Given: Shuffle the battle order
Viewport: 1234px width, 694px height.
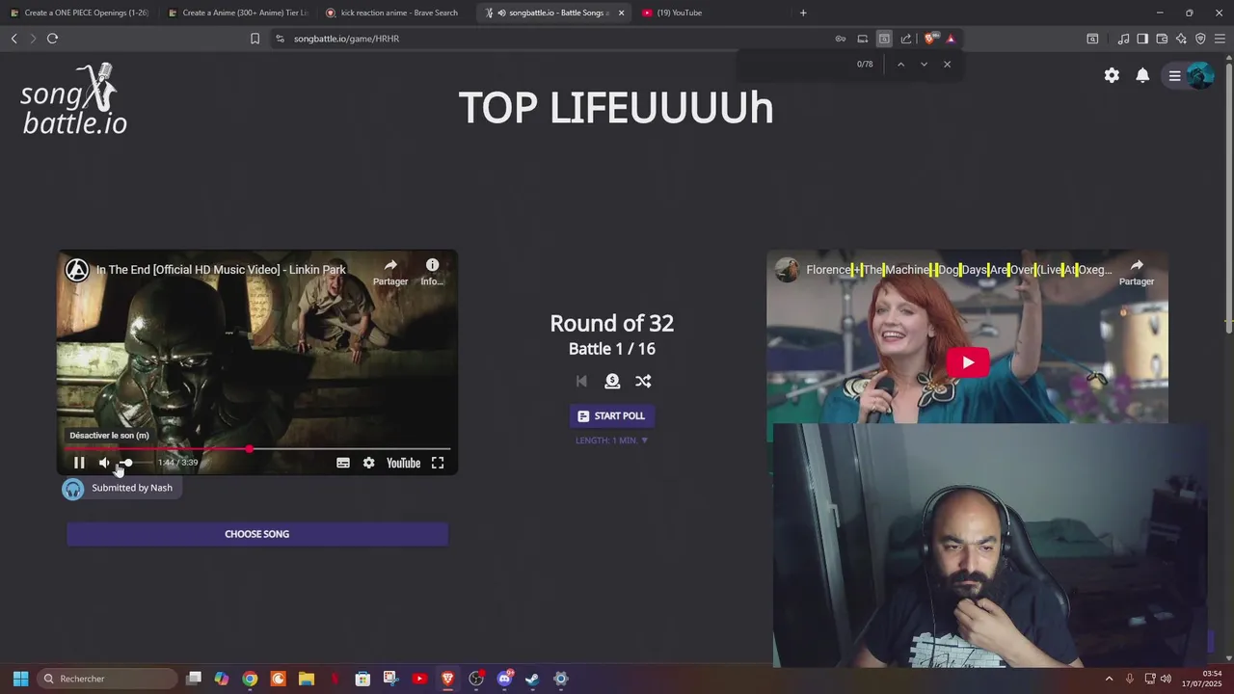Looking at the screenshot, I should pyautogui.click(x=643, y=381).
